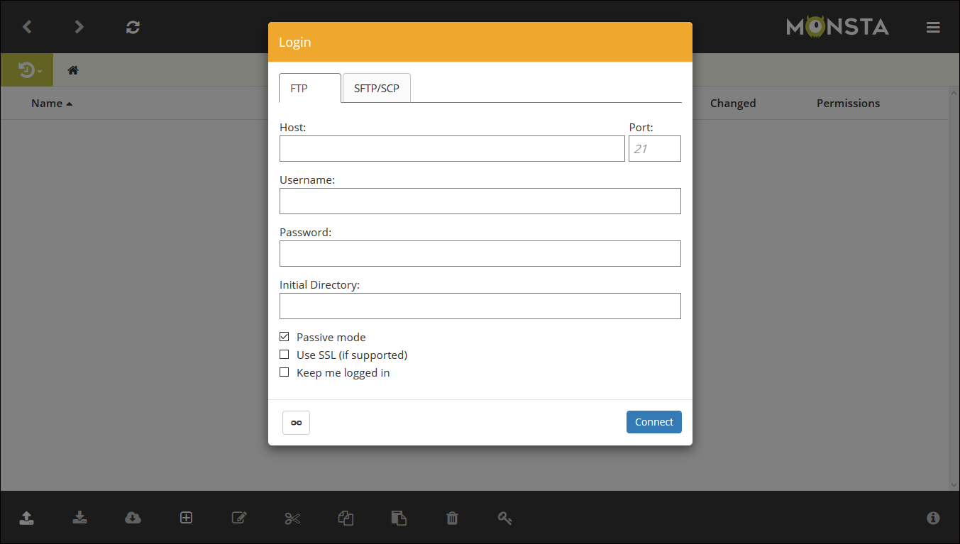This screenshot has height=544, width=960.
Task: Click the download icon
Action: (79, 518)
